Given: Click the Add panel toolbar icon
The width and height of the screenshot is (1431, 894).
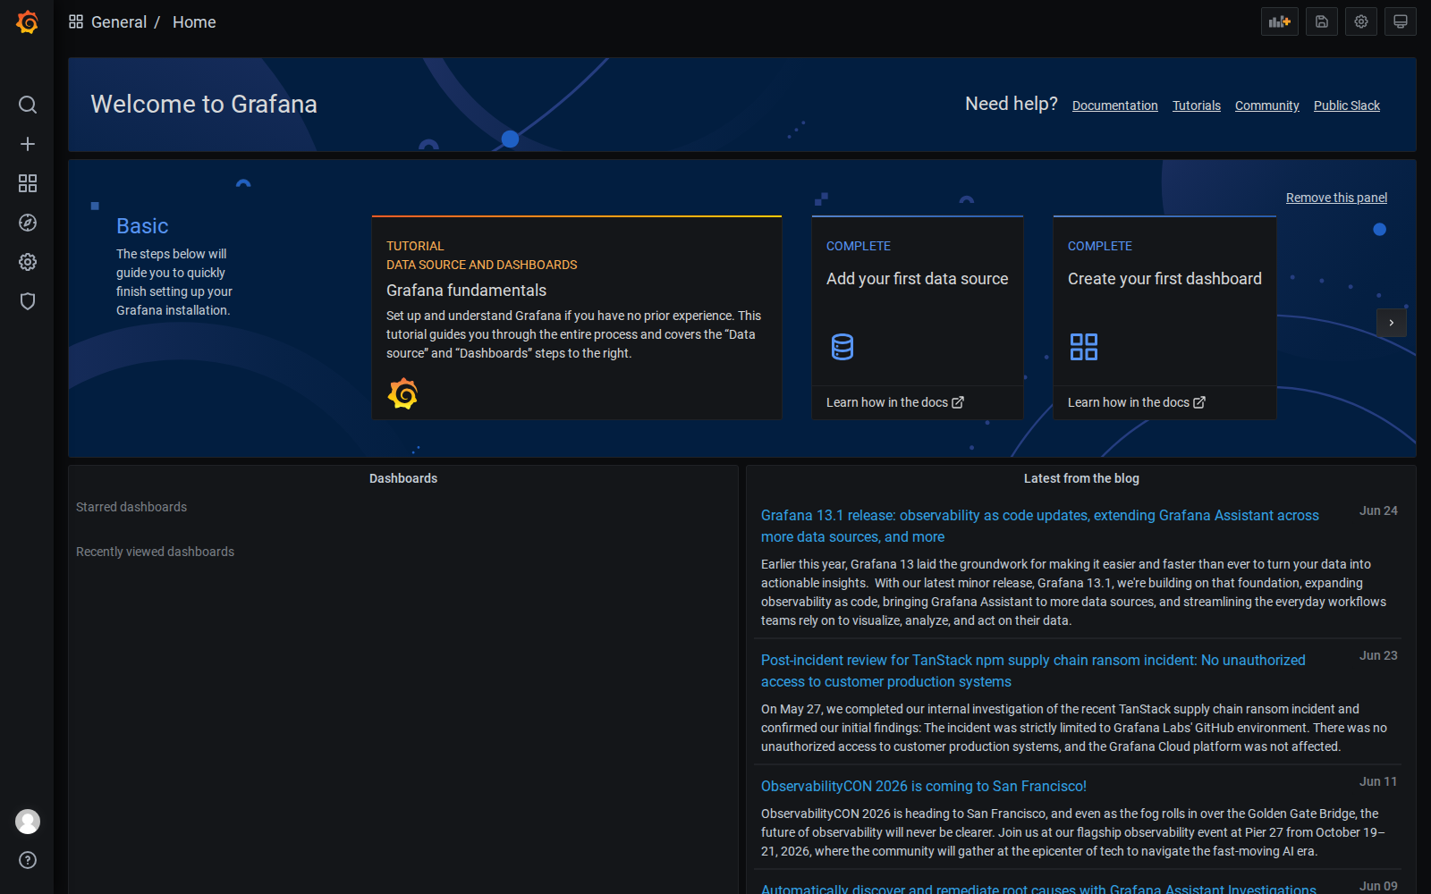Looking at the screenshot, I should (x=1280, y=21).
